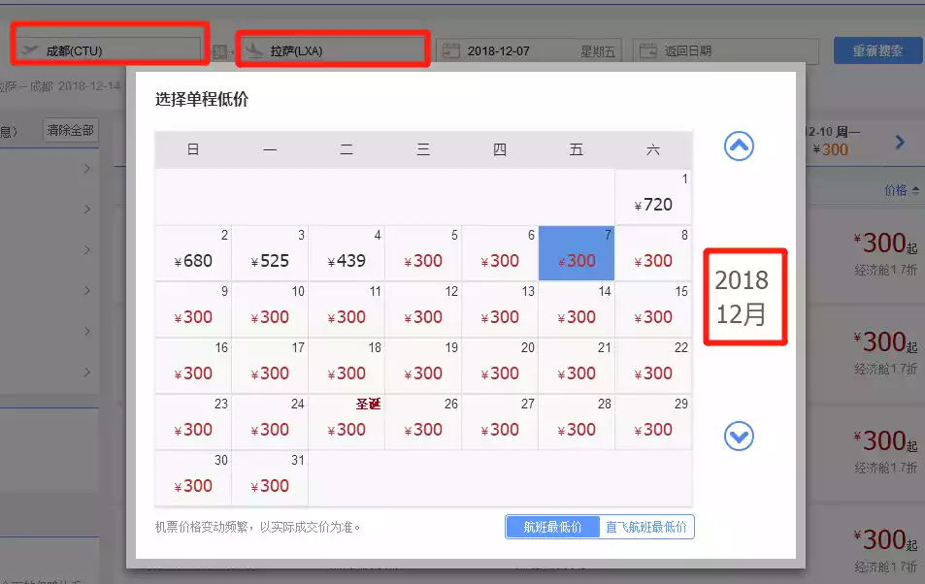The image size is (925, 584).
Task: Click the calendar icon in return date field
Action: (648, 50)
